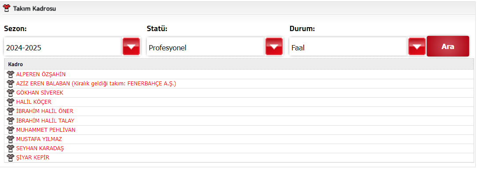Click the jersey icon beside SEYHAN KARADAŞ
477x169 pixels.
(x=11, y=148)
